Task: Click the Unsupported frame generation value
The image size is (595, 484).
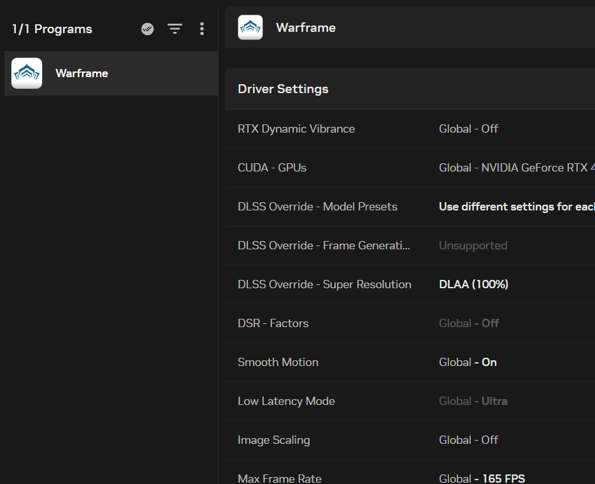Action: [473, 246]
